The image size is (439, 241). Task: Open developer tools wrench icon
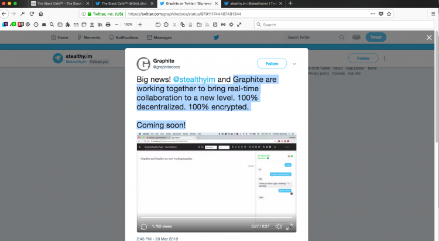(23, 13)
